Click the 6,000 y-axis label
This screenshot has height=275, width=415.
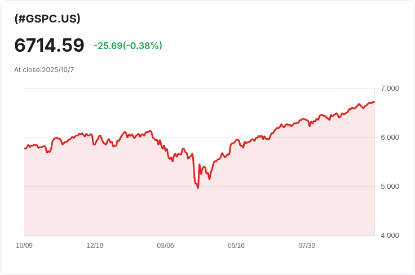coord(390,137)
